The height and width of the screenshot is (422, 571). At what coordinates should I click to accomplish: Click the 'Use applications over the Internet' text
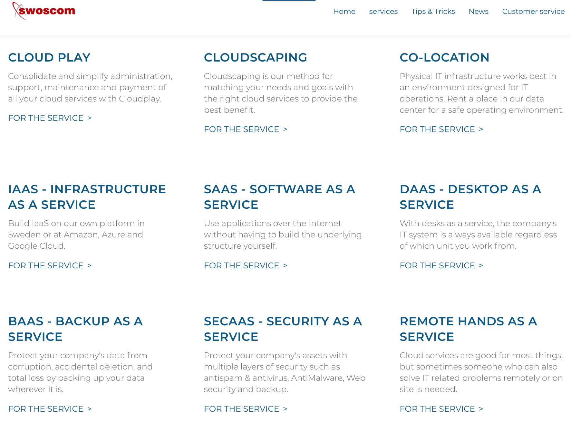coord(283,235)
